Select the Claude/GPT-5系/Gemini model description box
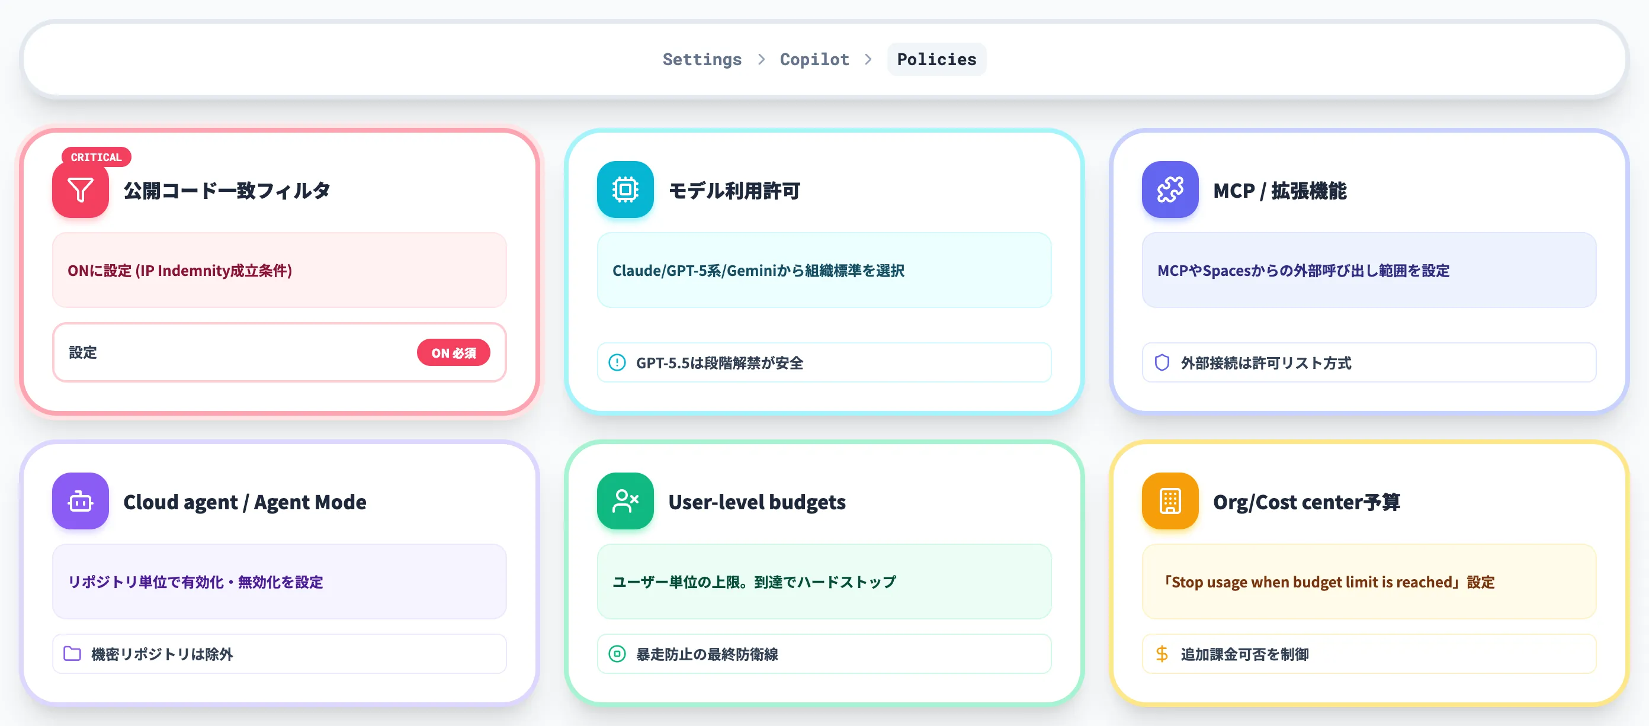 point(824,270)
